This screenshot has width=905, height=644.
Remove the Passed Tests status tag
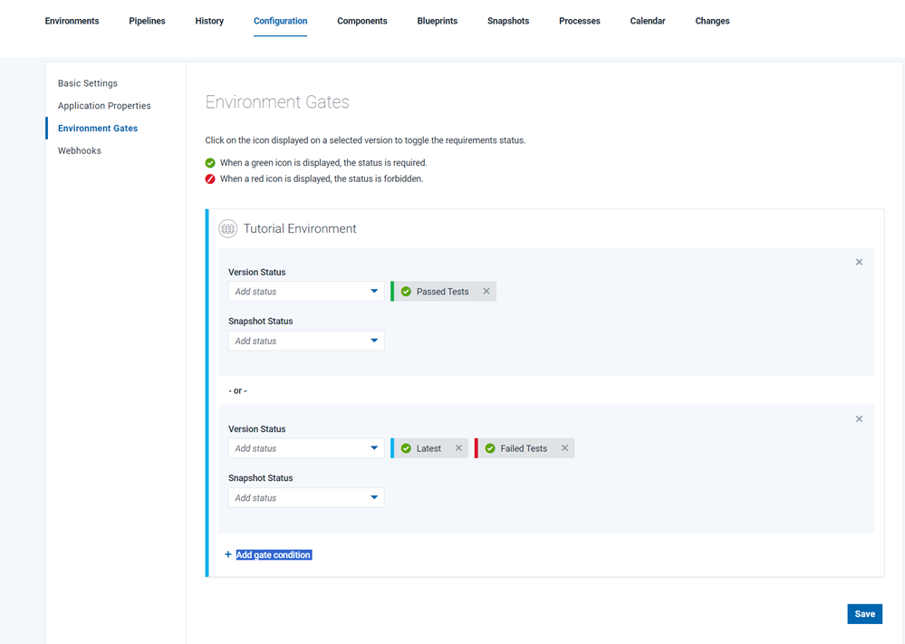486,291
